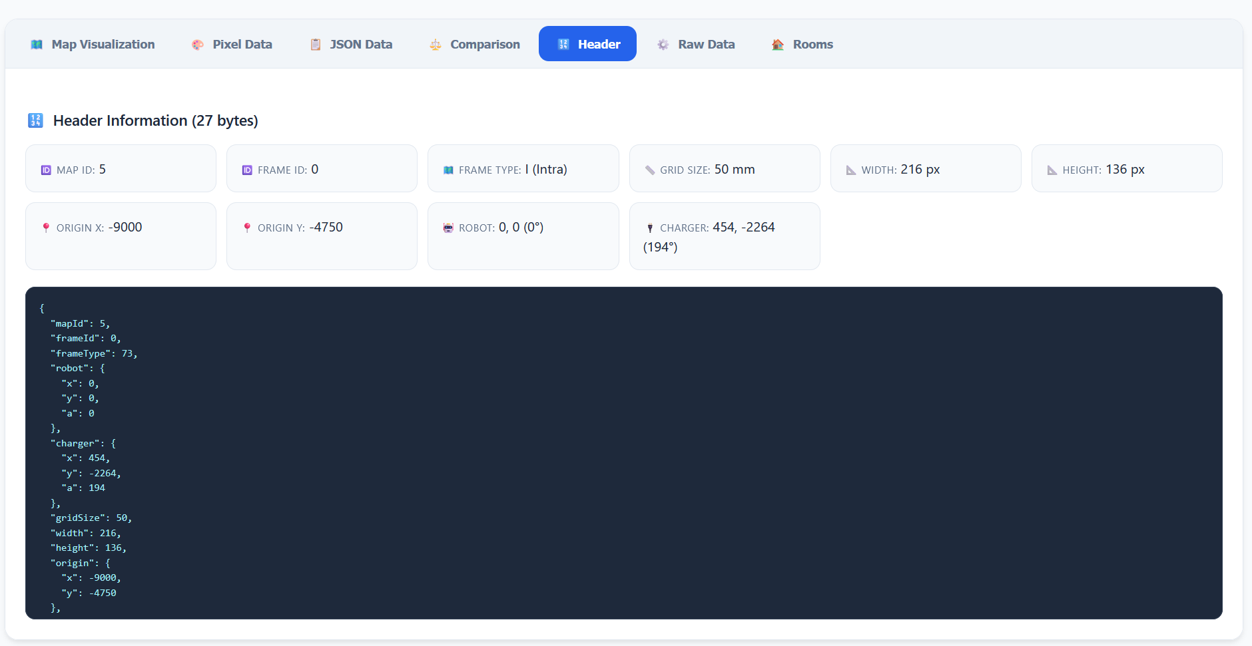The width and height of the screenshot is (1252, 646).
Task: Click the ID icon next to MAP ID
Action: (x=46, y=170)
